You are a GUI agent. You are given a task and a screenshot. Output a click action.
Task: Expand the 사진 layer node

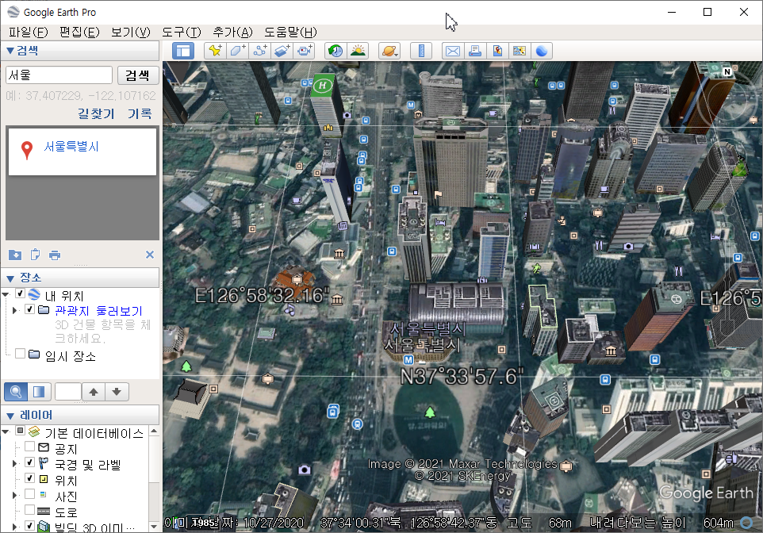pyautogui.click(x=14, y=495)
